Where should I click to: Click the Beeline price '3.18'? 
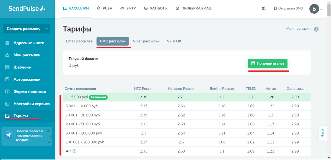coord(222,106)
